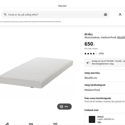Click the ruler measurements icon
Screen dimensions: 125x125
pos(7,124)
